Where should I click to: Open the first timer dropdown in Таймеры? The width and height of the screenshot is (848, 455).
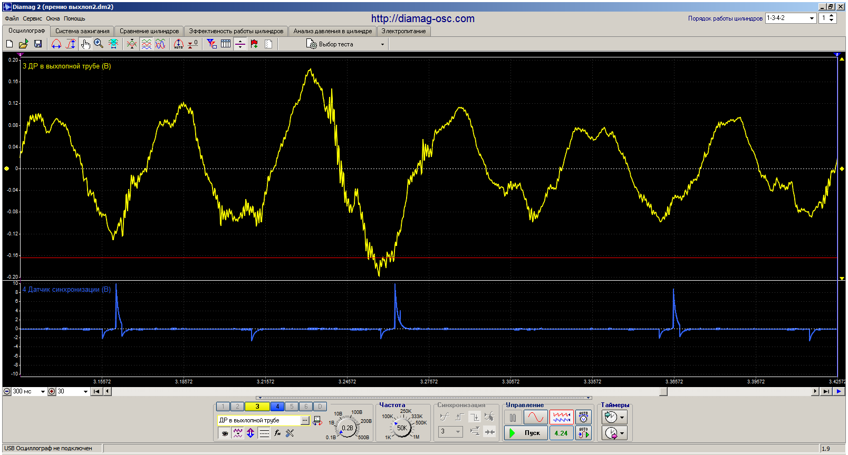tap(614, 418)
